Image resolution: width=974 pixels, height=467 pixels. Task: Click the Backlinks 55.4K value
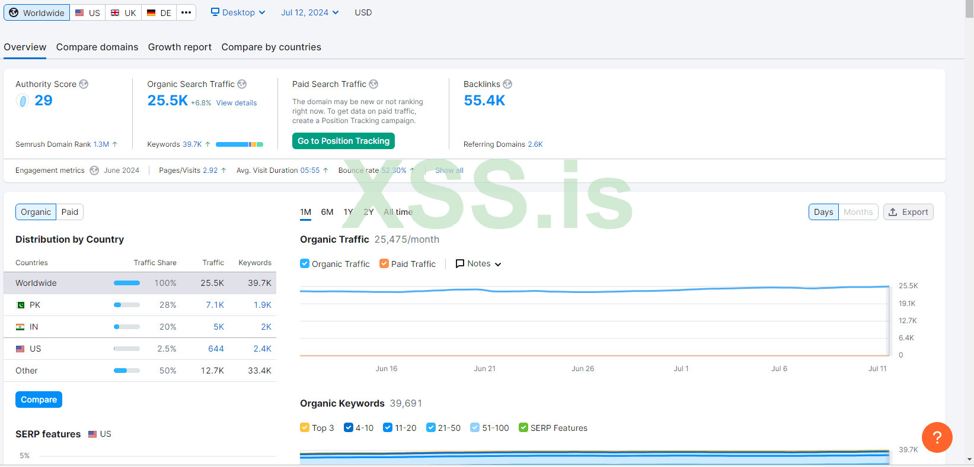(484, 101)
